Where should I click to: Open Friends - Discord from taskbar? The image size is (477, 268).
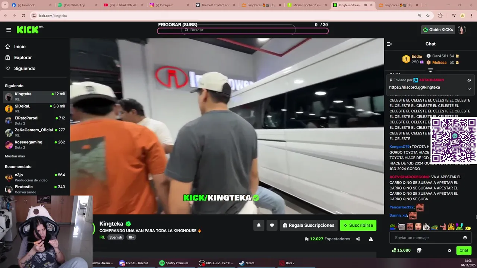click(x=134, y=263)
